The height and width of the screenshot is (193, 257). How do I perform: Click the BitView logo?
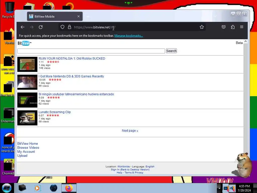[24, 43]
